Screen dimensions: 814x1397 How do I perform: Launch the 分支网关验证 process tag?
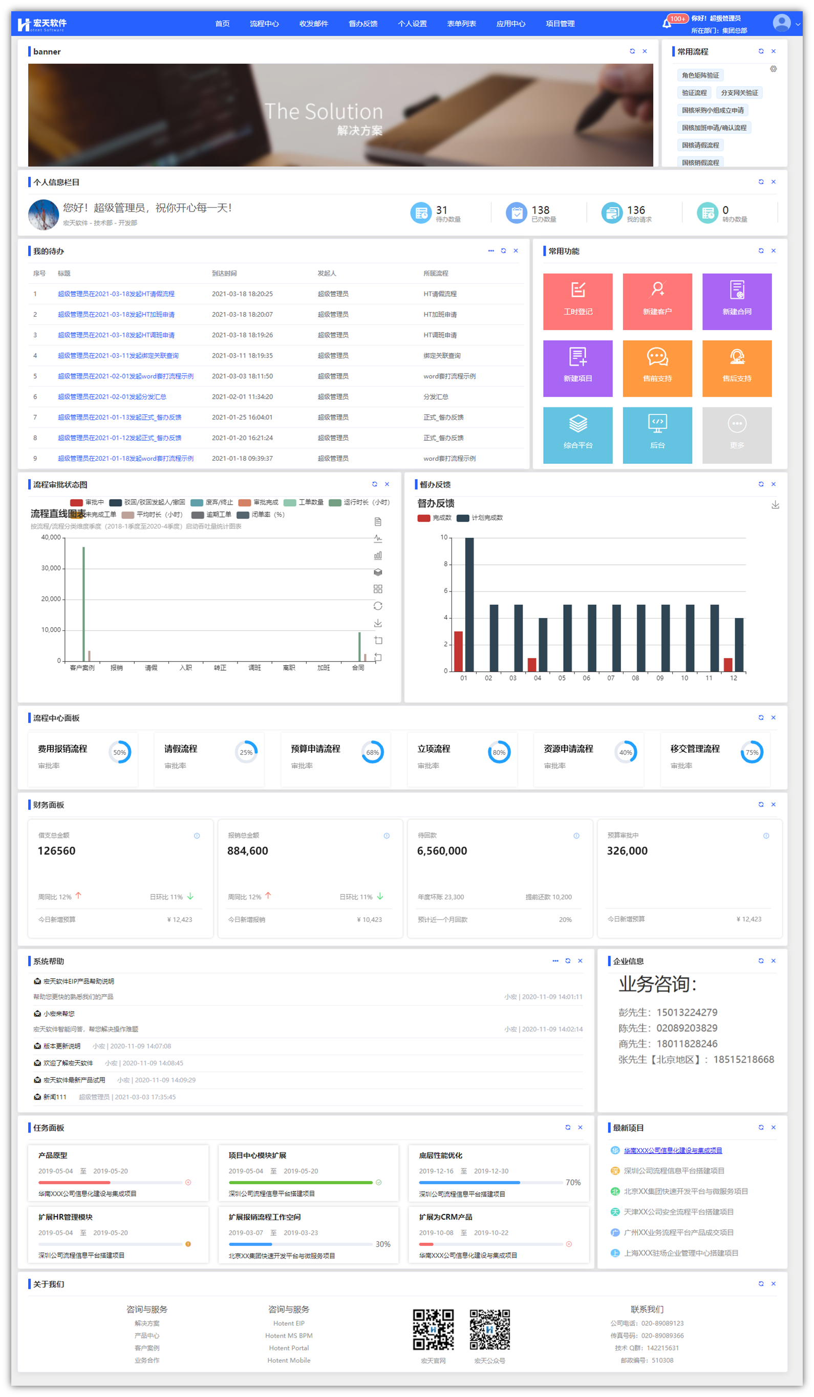tap(739, 93)
